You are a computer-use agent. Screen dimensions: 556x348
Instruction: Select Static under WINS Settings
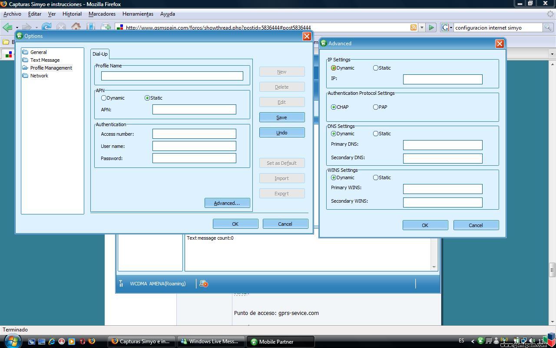tap(376, 177)
